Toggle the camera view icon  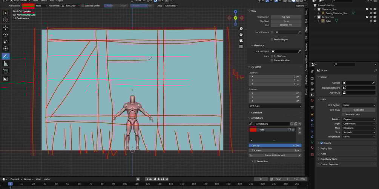click(x=241, y=41)
